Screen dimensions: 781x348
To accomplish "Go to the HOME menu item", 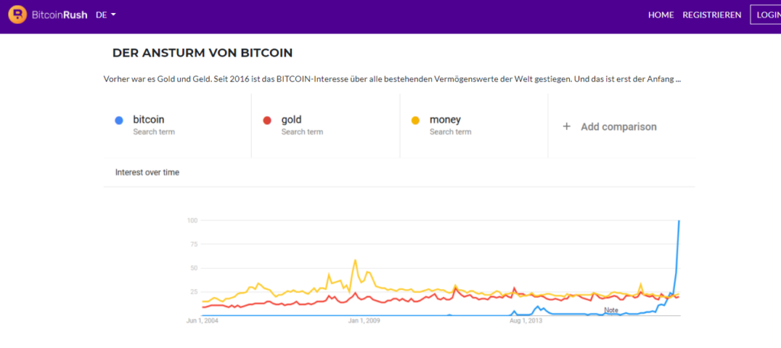I will pyautogui.click(x=660, y=14).
